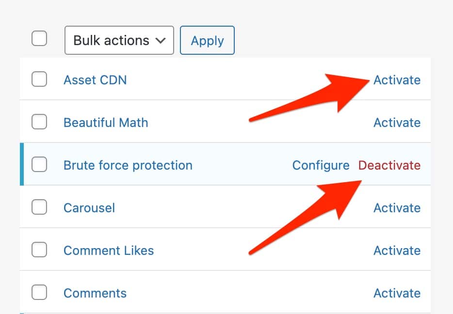Tick the select-all checkbox beside Bulk actions
453x314 pixels.
39,38
